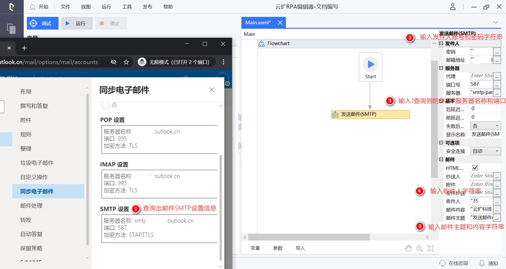Click the 端口号 ellipsis button
This screenshot has height=269, width=506.
pyautogui.click(x=497, y=84)
